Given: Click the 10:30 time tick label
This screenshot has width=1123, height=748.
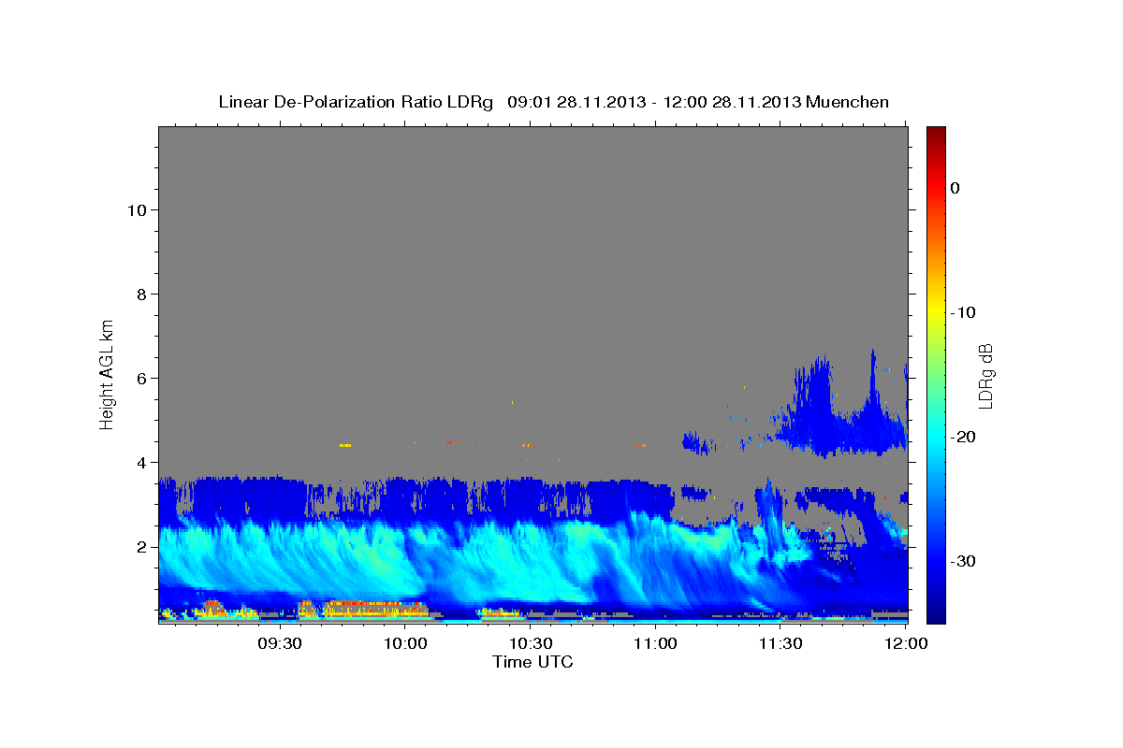Looking at the screenshot, I should pos(530,644).
